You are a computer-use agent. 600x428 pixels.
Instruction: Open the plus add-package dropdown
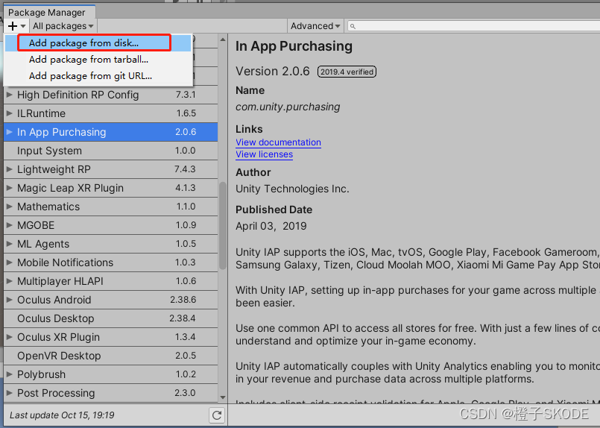pos(16,26)
